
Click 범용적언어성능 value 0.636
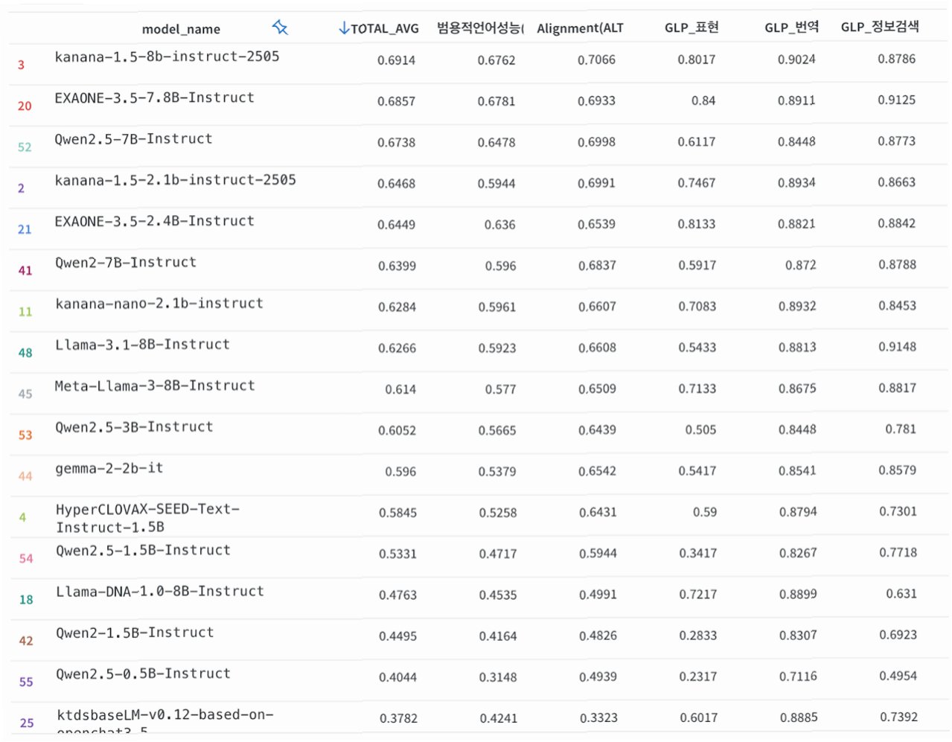click(500, 225)
